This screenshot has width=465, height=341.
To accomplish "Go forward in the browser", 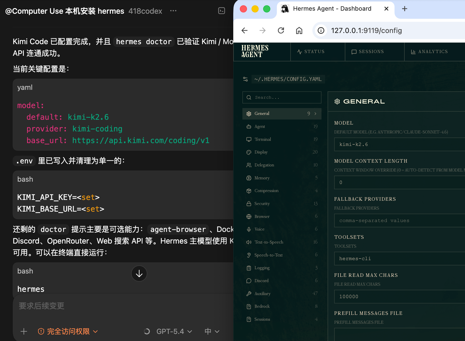I will point(263,30).
